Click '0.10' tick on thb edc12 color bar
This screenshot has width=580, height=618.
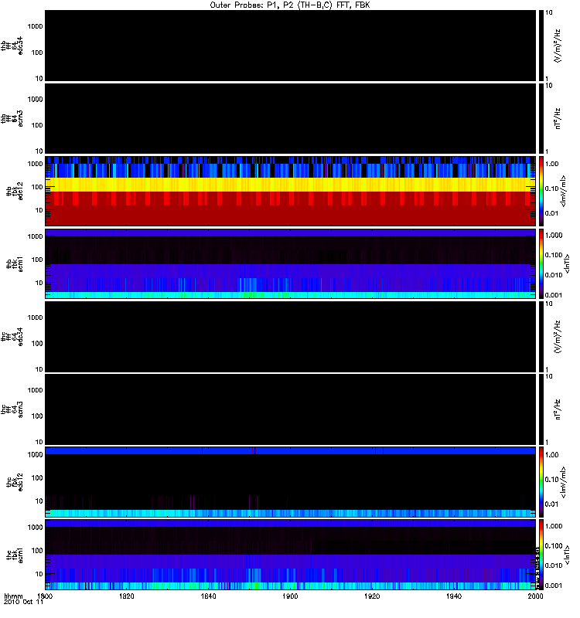551,188
